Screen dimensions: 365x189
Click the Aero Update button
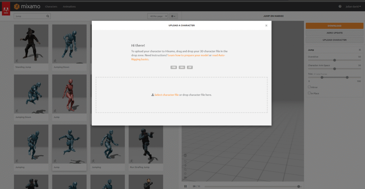pyautogui.click(x=334, y=33)
